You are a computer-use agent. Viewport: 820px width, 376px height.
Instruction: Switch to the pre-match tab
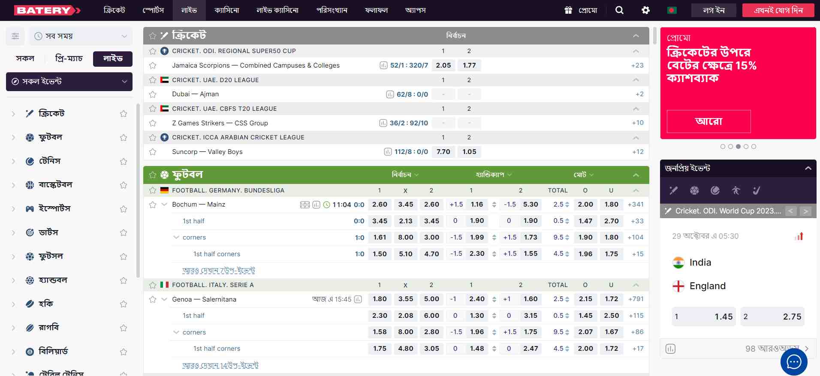point(69,59)
